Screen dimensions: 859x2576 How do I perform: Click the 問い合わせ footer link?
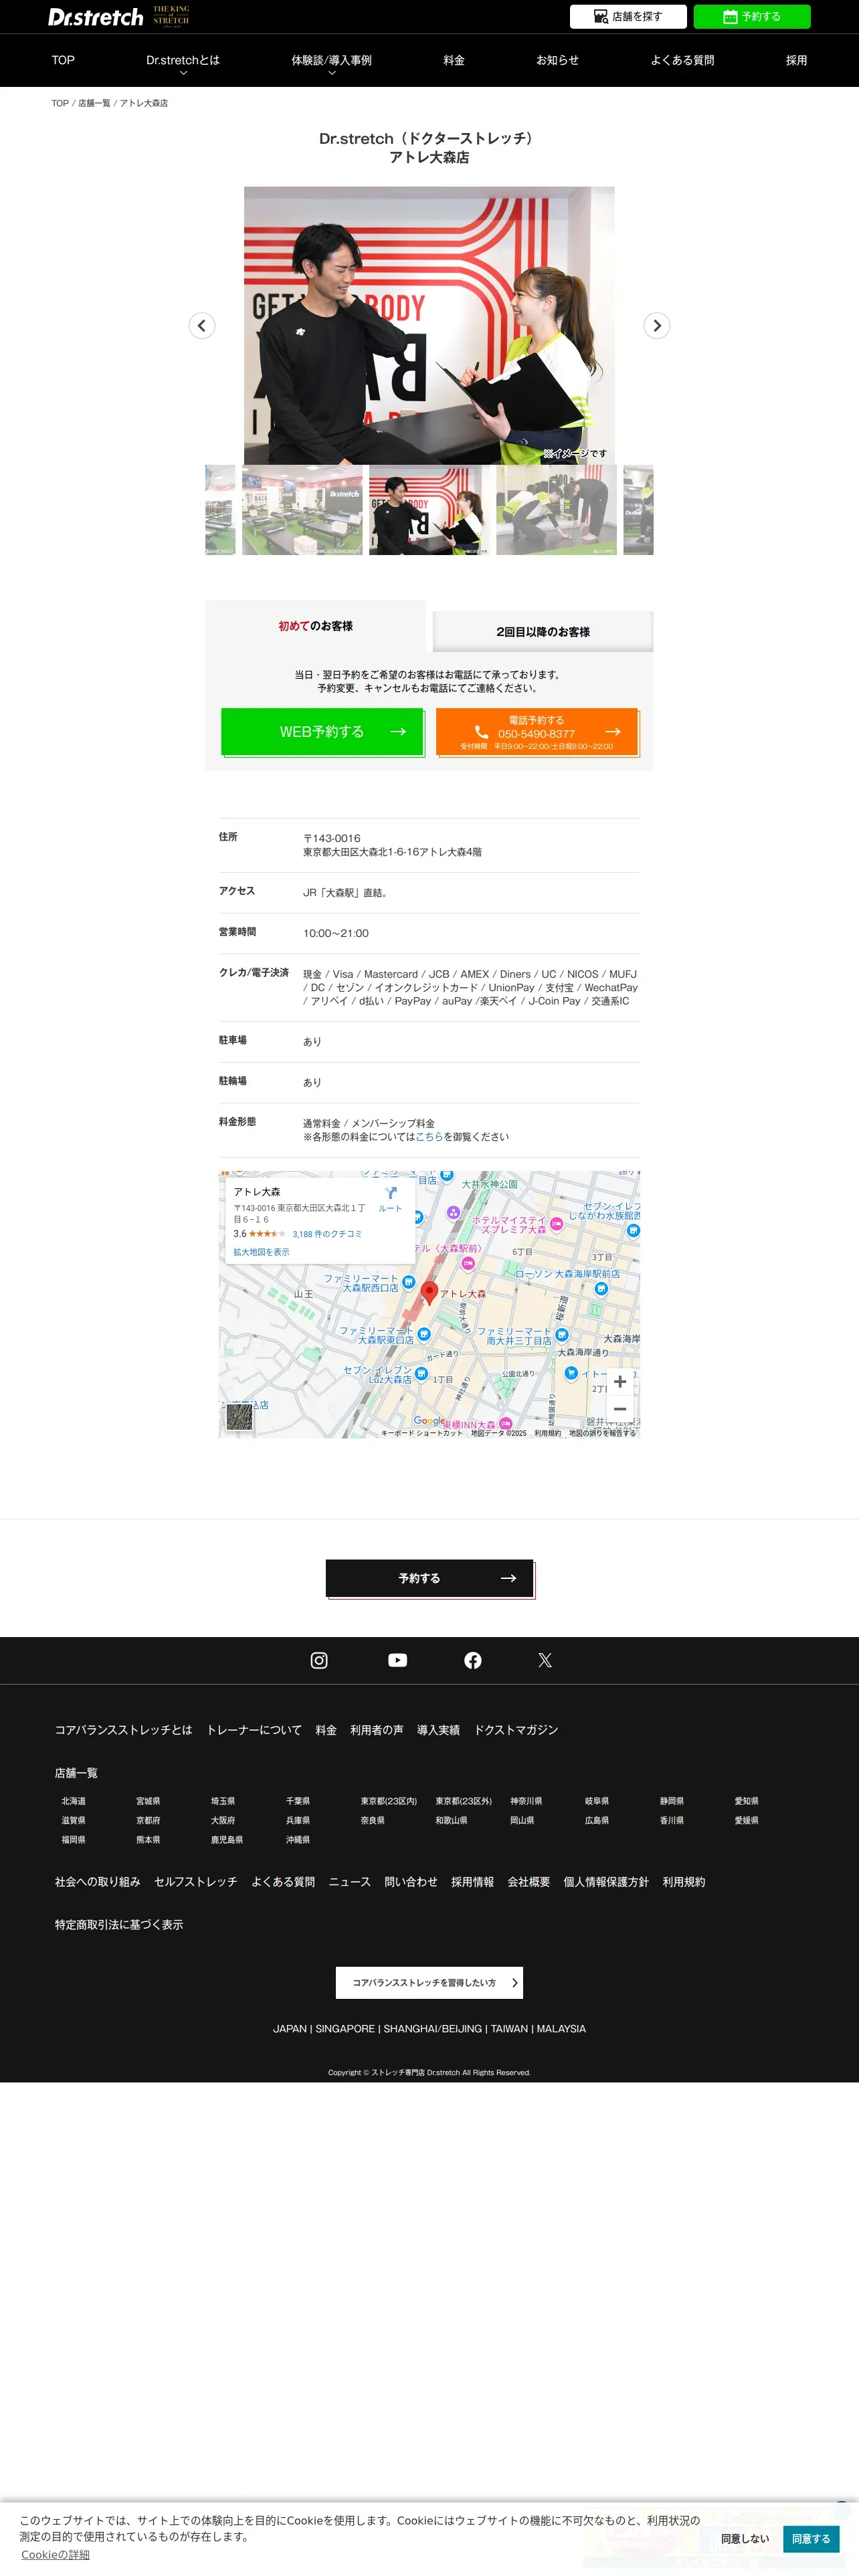411,1882
